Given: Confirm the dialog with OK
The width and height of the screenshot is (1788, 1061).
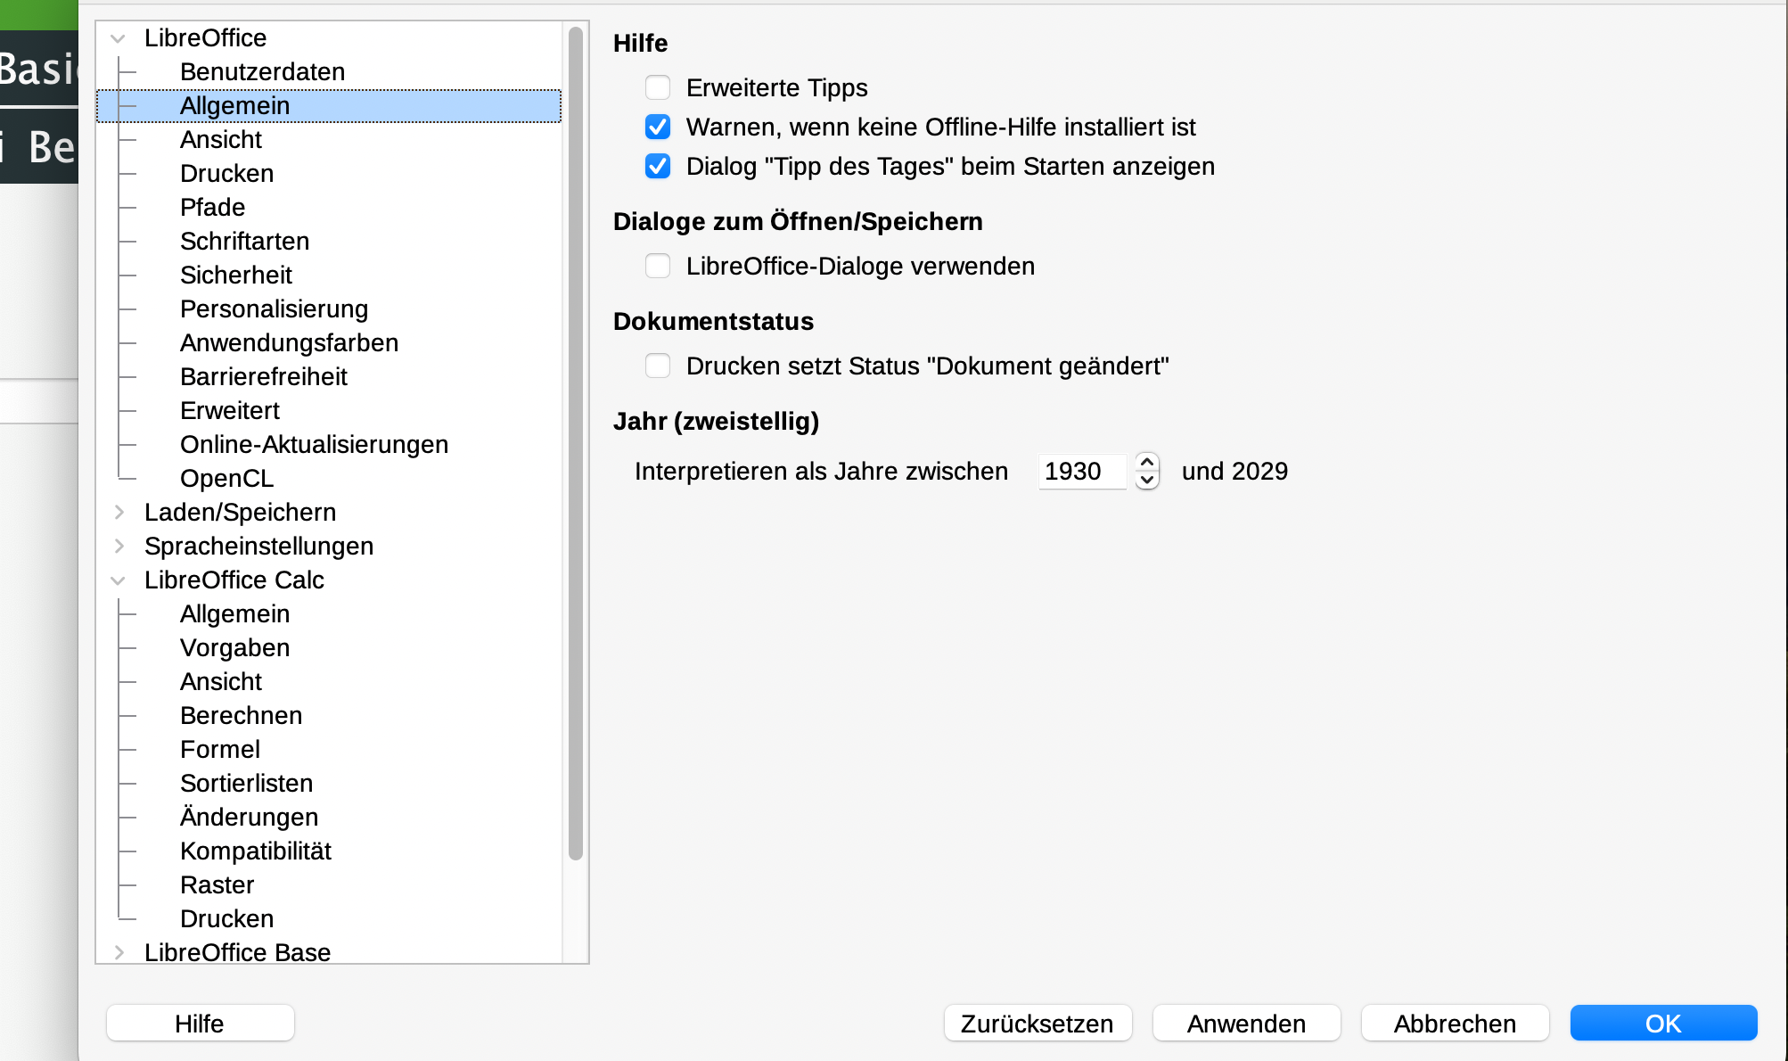Looking at the screenshot, I should point(1663,1024).
